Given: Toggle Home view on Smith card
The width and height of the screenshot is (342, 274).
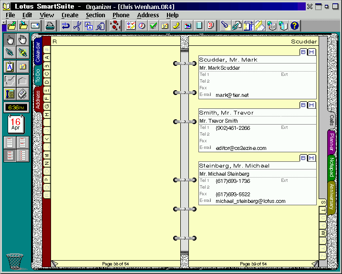Looking at the screenshot, I should click(x=311, y=105).
